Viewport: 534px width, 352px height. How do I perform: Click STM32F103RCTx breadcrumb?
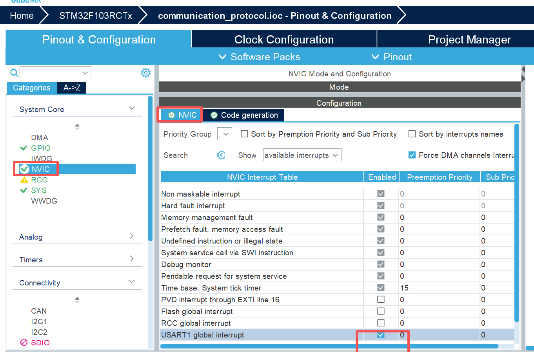pos(96,16)
